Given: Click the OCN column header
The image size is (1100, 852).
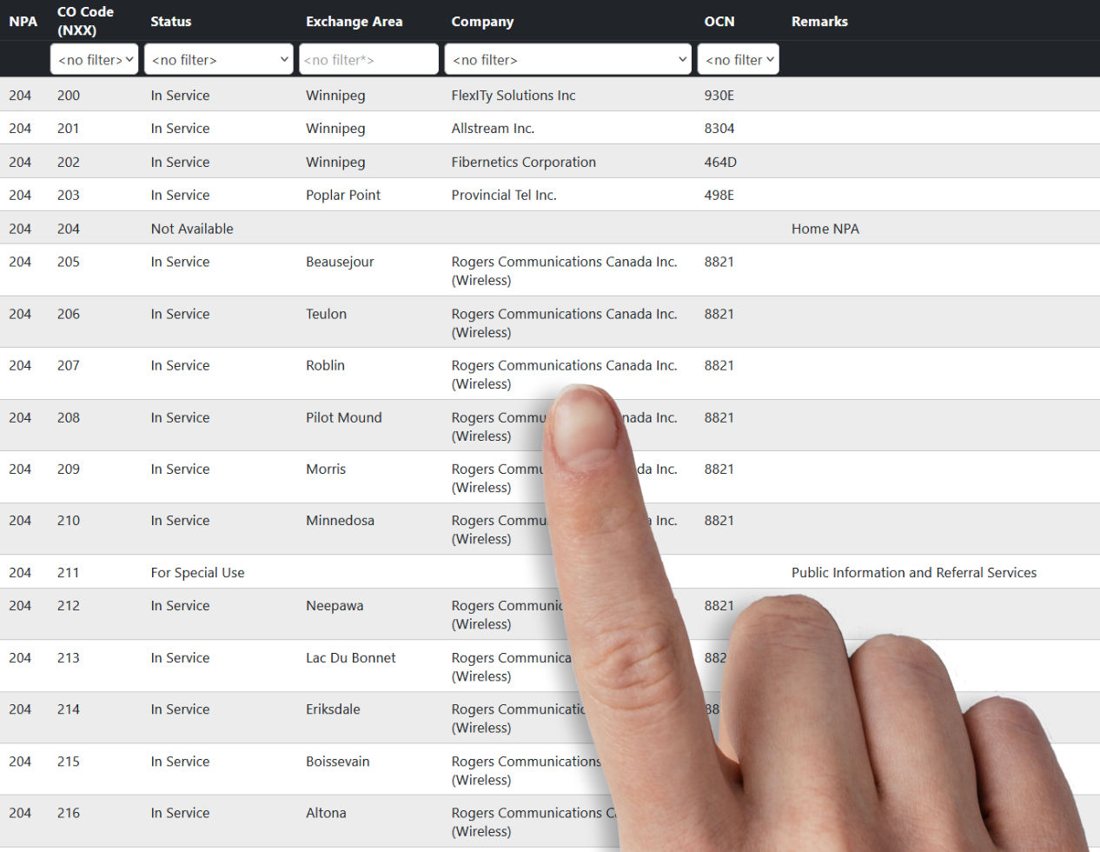Looking at the screenshot, I should 719,21.
